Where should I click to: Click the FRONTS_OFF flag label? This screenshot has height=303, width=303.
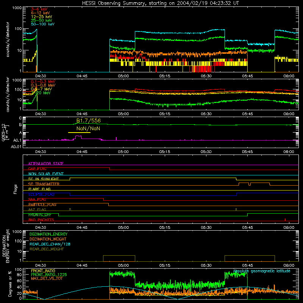[x=40, y=215]
